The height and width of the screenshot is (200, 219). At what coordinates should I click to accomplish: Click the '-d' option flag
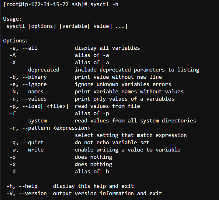tap(13, 171)
